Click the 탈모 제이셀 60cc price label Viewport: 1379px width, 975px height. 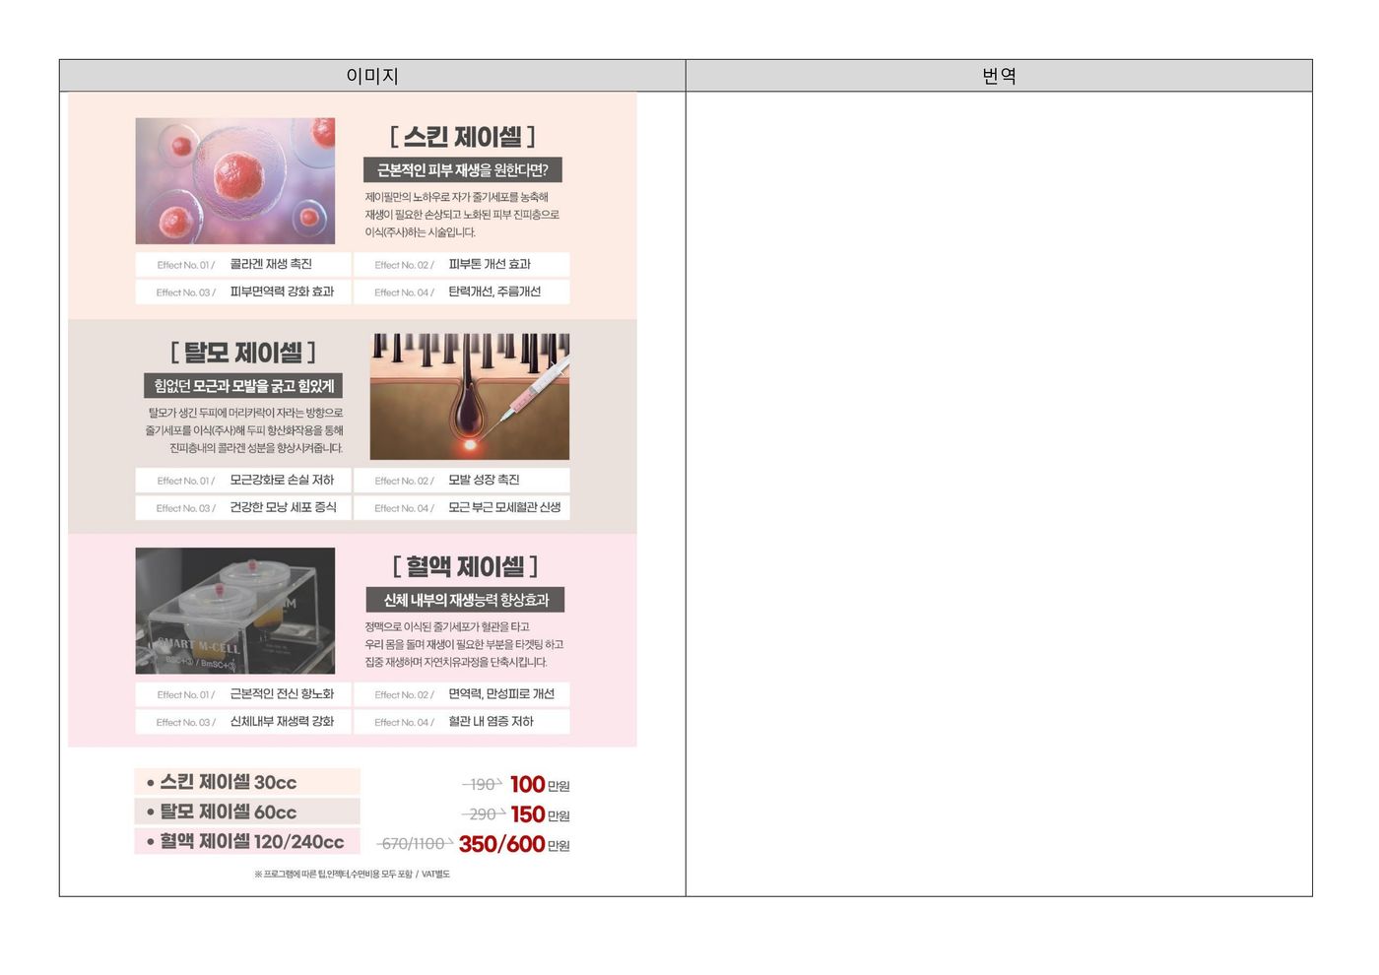[247, 812]
